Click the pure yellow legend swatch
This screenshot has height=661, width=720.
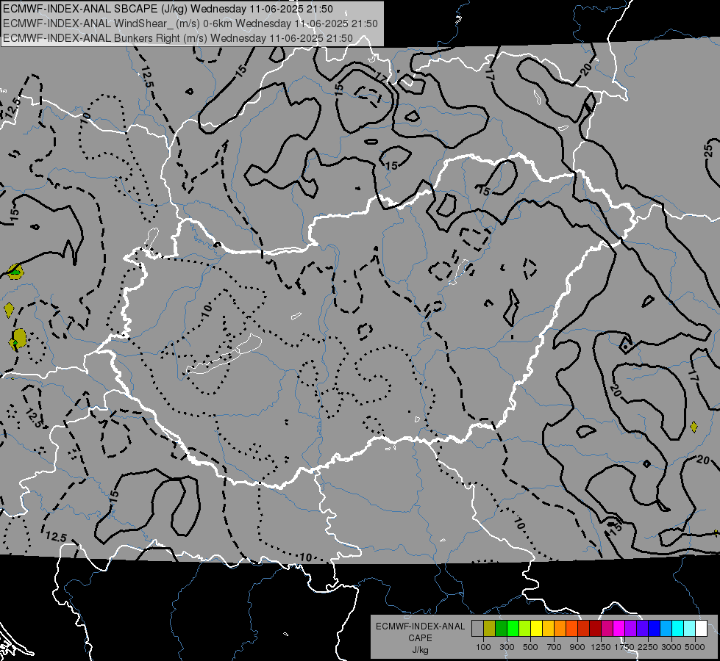tap(536, 629)
